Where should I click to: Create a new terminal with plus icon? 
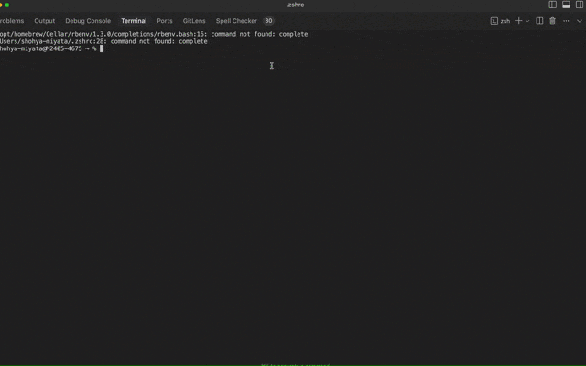pyautogui.click(x=518, y=21)
